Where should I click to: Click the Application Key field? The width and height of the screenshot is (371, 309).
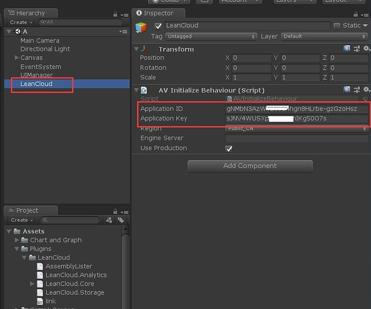click(297, 119)
